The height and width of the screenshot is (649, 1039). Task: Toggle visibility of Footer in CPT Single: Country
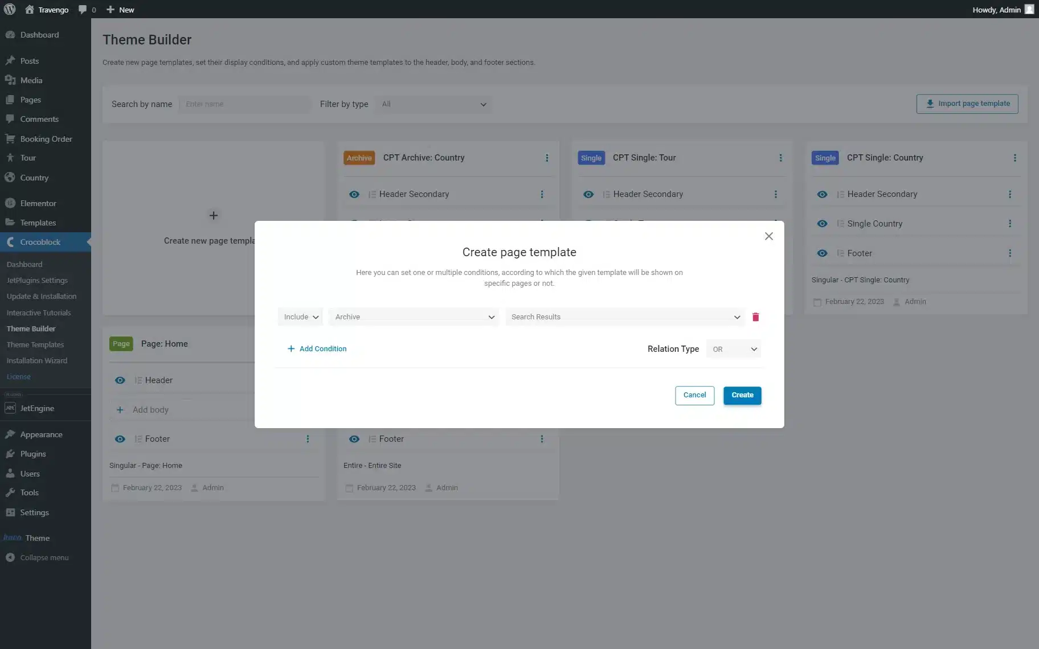[x=822, y=253]
